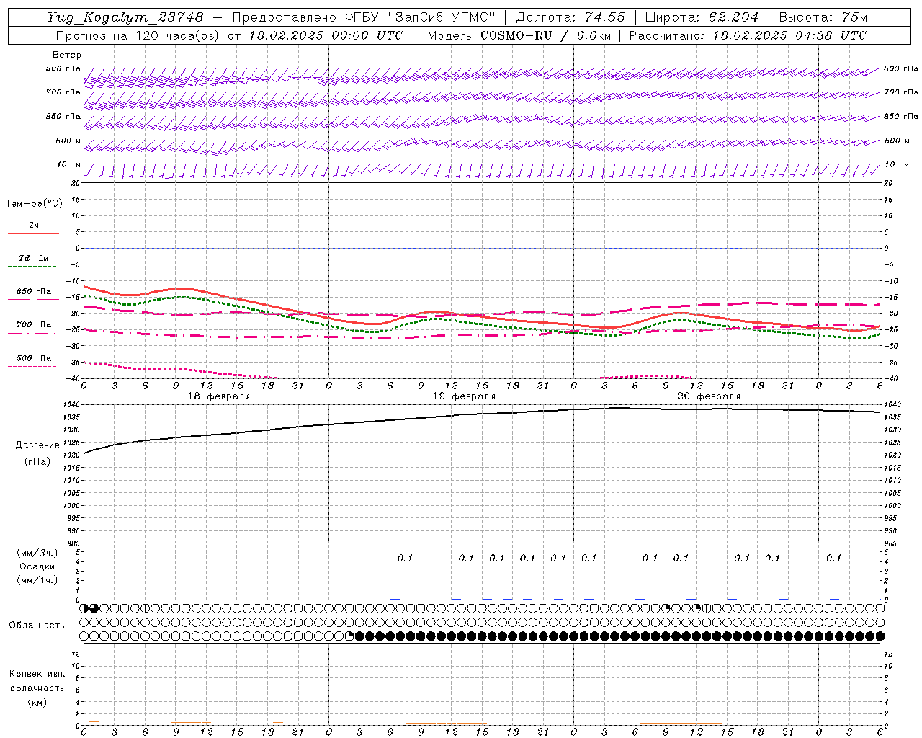Click the Конвективн. облачность (км) label

37,688
